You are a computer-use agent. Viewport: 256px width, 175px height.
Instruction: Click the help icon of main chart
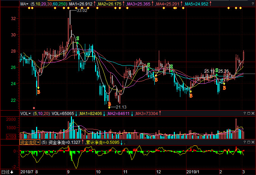point(253,4)
